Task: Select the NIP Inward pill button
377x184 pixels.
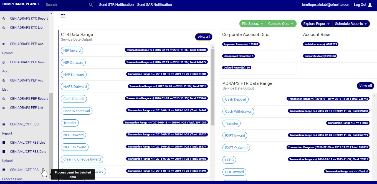Action: pyautogui.click(x=72, y=51)
